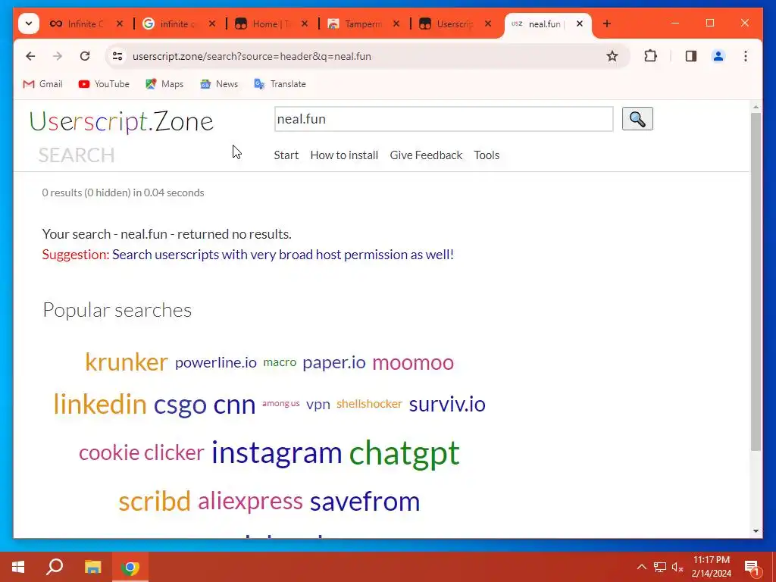Open the site information icon in address bar
Image resolution: width=776 pixels, height=582 pixels.
click(117, 56)
